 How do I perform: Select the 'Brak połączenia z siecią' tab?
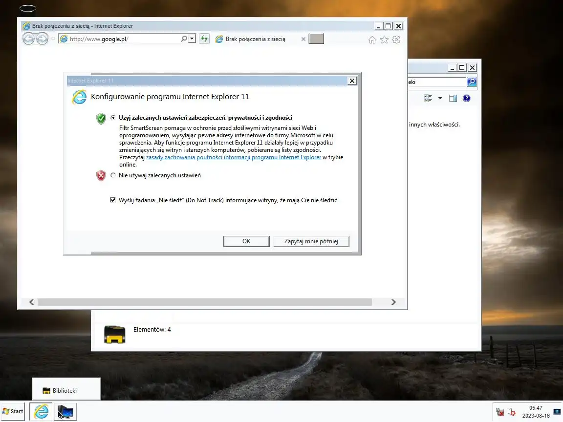[x=255, y=39]
